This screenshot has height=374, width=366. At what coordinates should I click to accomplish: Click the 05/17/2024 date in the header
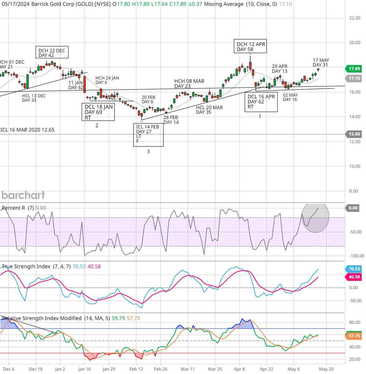tap(15, 4)
